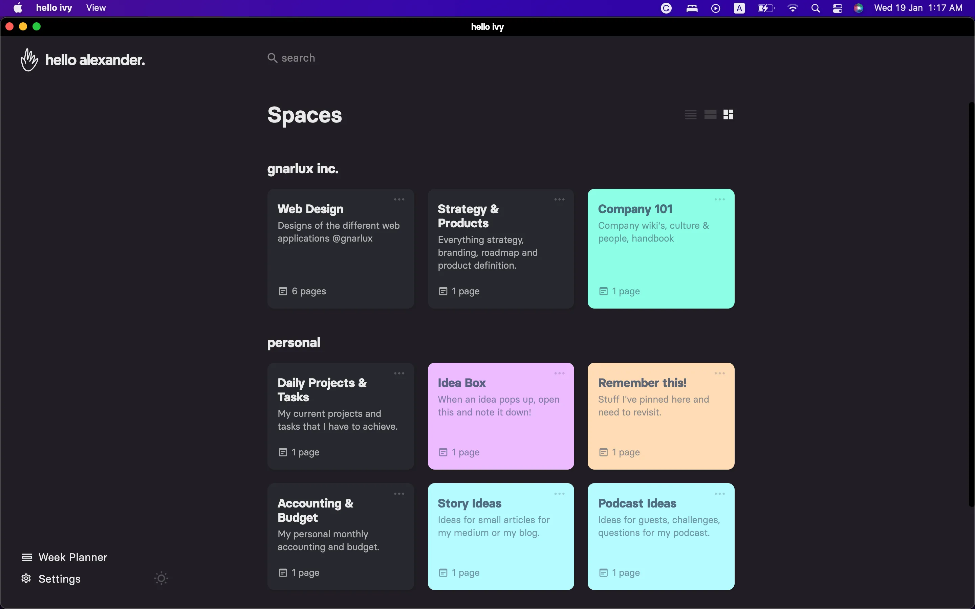The image size is (975, 609).
Task: Click pages icon on Web Design card
Action: point(283,291)
